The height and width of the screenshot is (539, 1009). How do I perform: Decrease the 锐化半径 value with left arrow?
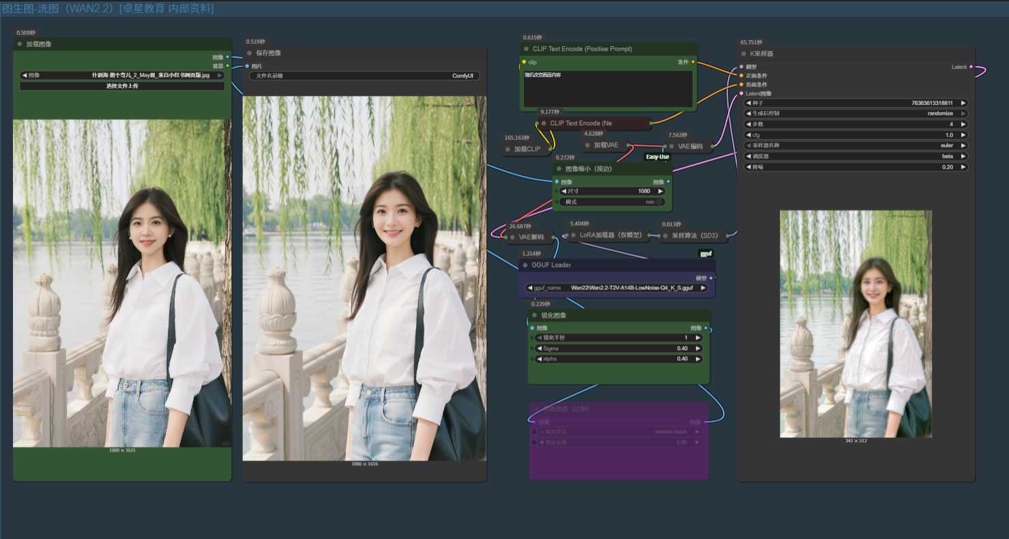pyautogui.click(x=540, y=338)
